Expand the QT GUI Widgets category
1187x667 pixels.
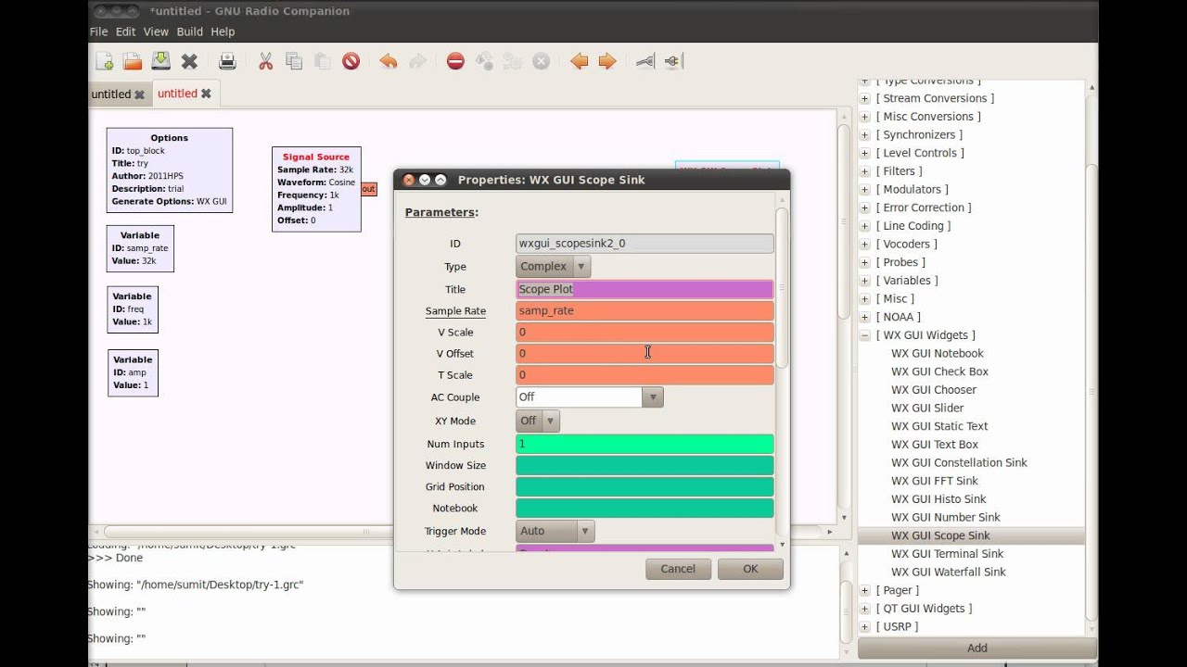[x=865, y=609]
